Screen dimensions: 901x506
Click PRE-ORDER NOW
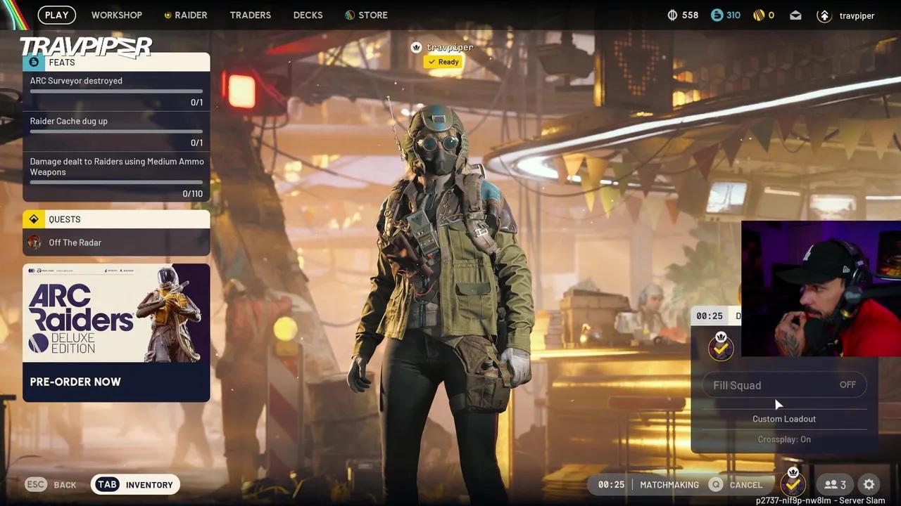(75, 382)
